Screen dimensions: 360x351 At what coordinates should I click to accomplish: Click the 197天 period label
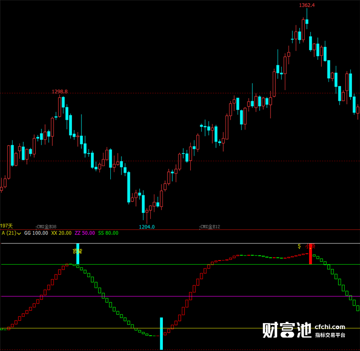(x=6, y=226)
